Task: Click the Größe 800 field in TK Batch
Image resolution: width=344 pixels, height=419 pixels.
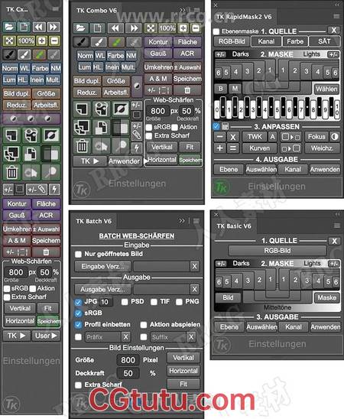Action: tap(128, 360)
